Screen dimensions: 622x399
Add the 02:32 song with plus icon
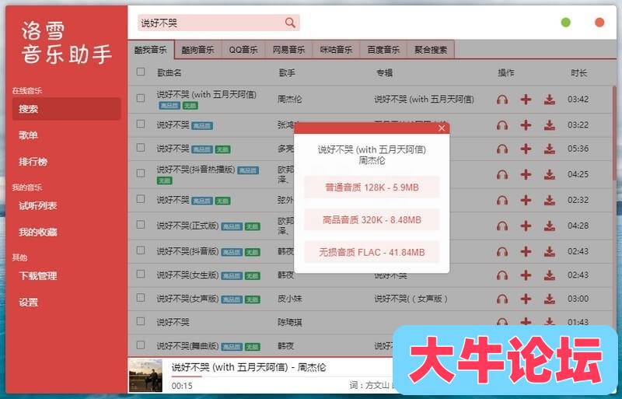pyautogui.click(x=526, y=200)
